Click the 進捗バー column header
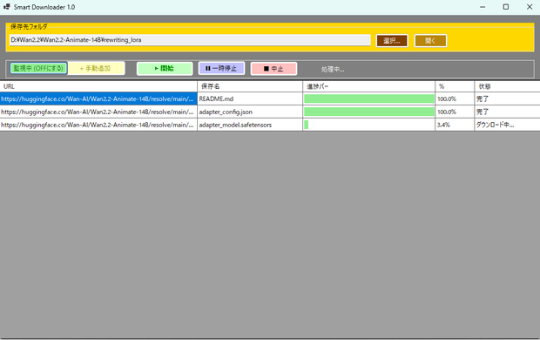Screen dimensions: 540x340 pos(368,86)
